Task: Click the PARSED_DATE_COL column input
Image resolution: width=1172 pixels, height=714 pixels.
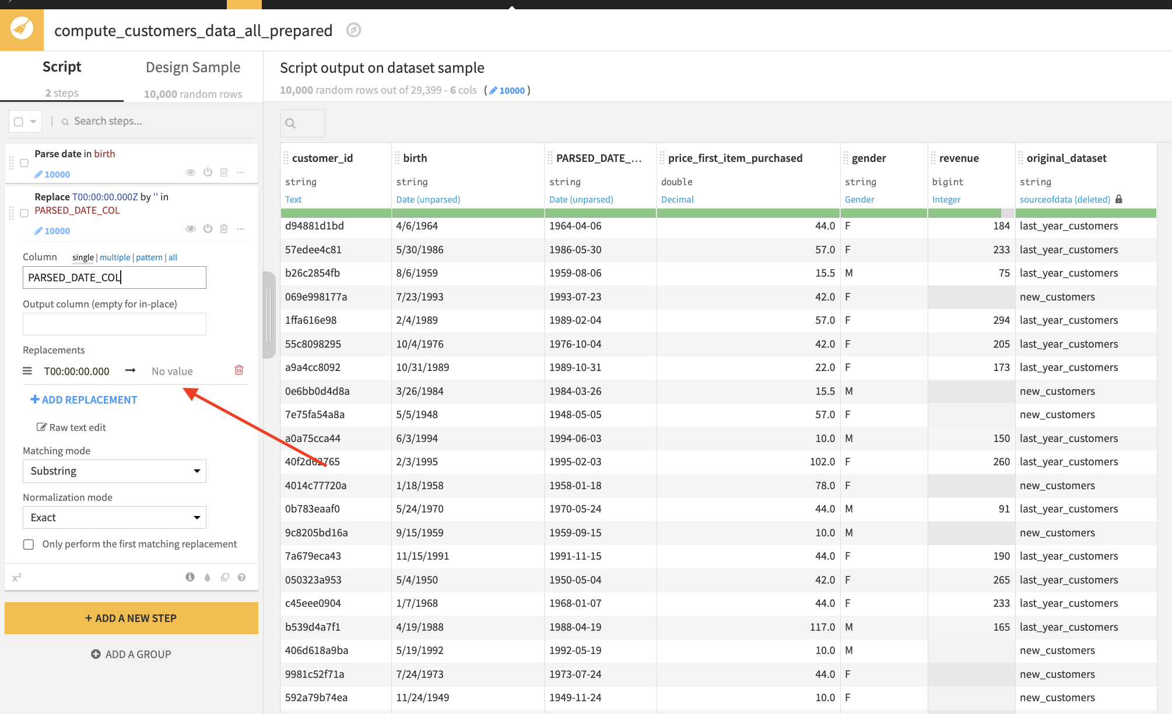Action: point(114,277)
